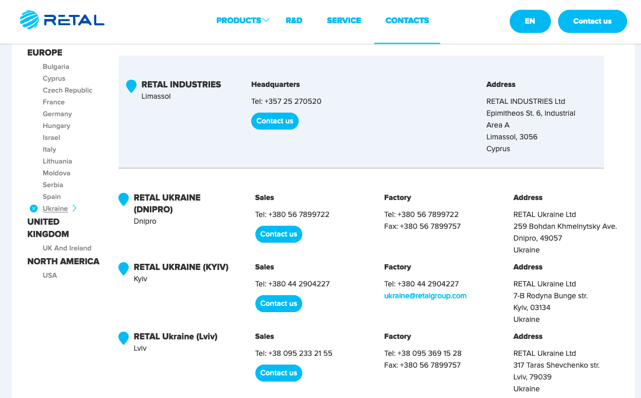This screenshot has height=398, width=641.
Task: Click the RETAL INDUSTRIES title
Action: click(x=181, y=84)
